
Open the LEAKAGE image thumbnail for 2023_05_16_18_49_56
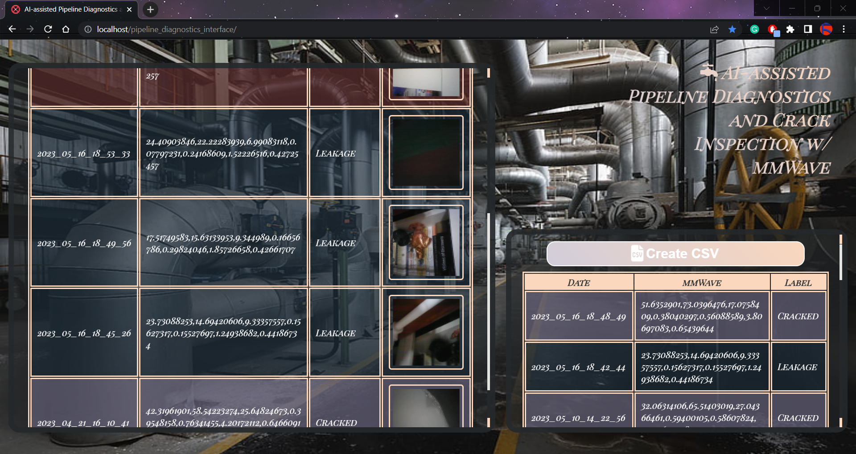coord(425,243)
